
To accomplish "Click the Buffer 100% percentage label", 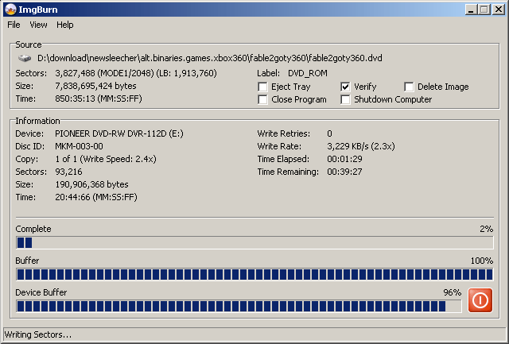I will (x=482, y=261).
